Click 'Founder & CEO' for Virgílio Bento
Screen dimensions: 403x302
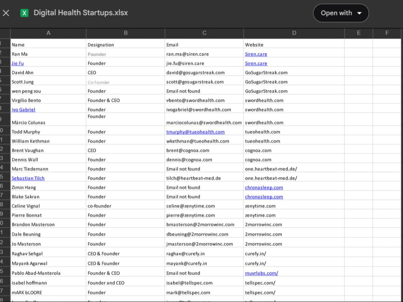tap(104, 100)
